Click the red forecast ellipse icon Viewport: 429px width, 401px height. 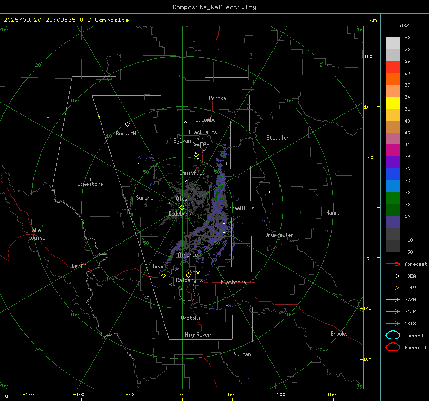393,347
